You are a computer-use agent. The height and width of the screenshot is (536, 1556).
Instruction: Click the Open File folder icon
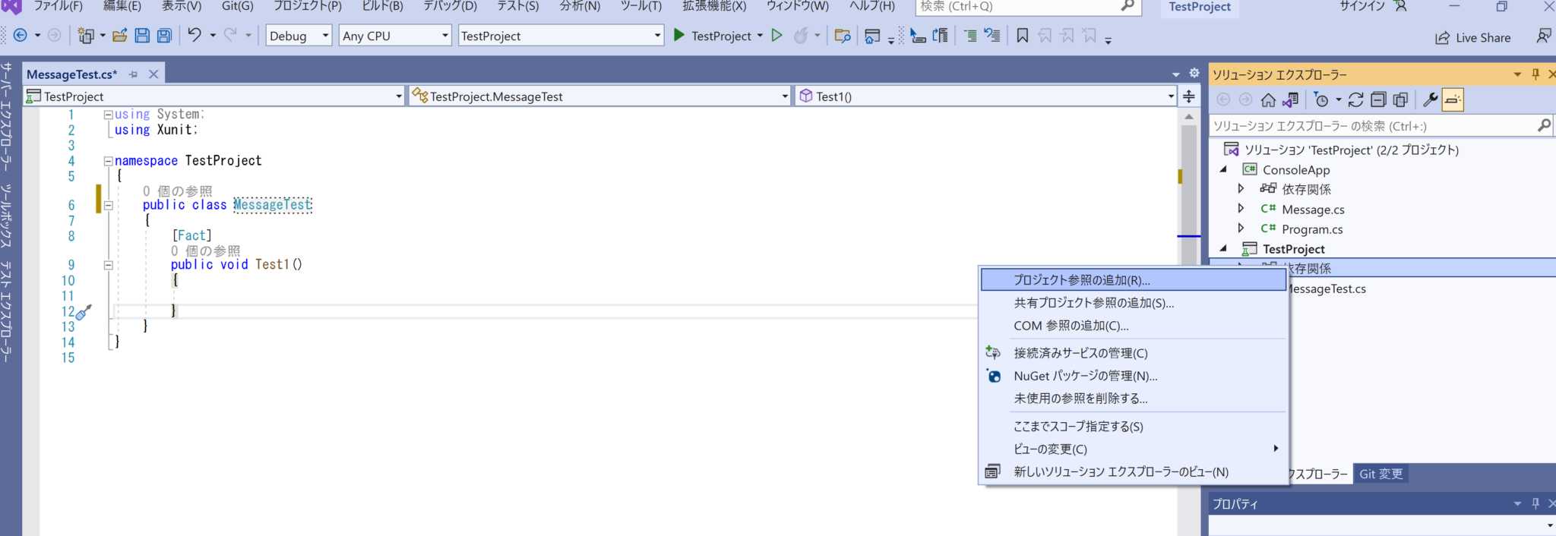[x=119, y=36]
